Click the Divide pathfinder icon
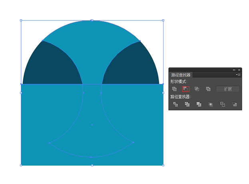The width and height of the screenshot is (249, 184). tap(175, 104)
